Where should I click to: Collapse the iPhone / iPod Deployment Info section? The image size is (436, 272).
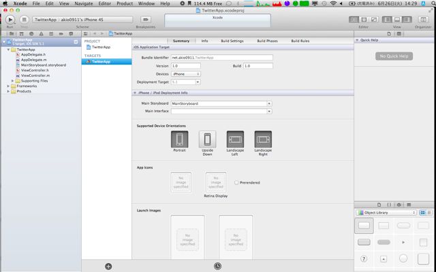pos(135,93)
